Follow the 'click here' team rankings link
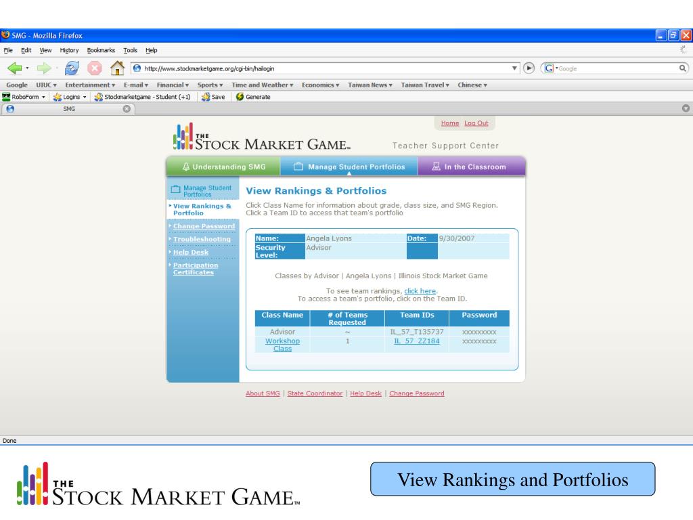Screen dimensions: 693x520 pos(420,291)
